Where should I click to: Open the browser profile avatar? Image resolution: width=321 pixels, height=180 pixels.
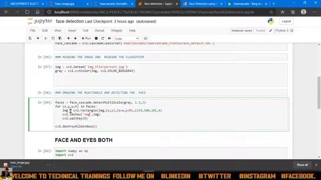coord(303,12)
